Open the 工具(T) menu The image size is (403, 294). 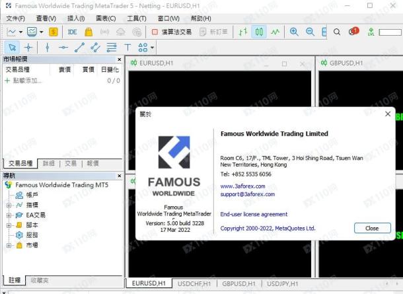coord(137,18)
